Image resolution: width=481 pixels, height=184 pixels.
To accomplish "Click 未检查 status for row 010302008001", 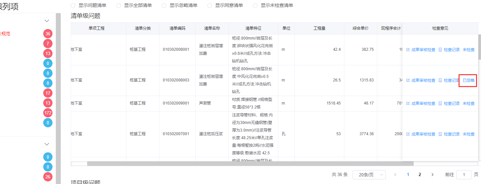I will click(468, 50).
